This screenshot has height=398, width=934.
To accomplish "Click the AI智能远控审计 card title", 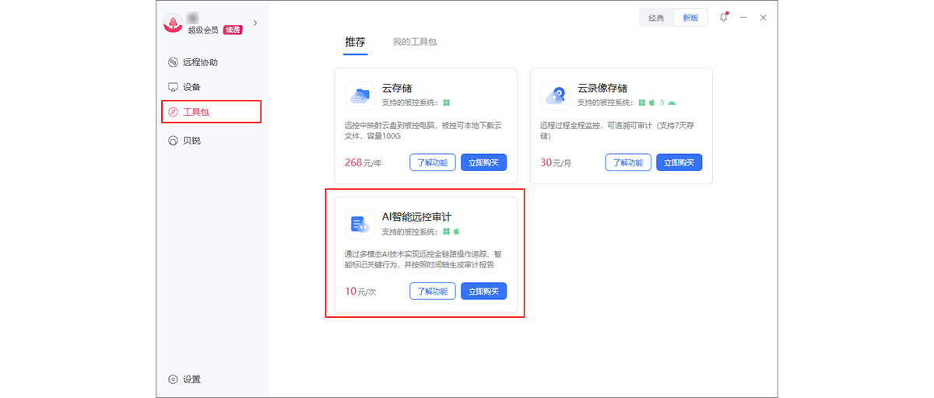I will pyautogui.click(x=416, y=217).
